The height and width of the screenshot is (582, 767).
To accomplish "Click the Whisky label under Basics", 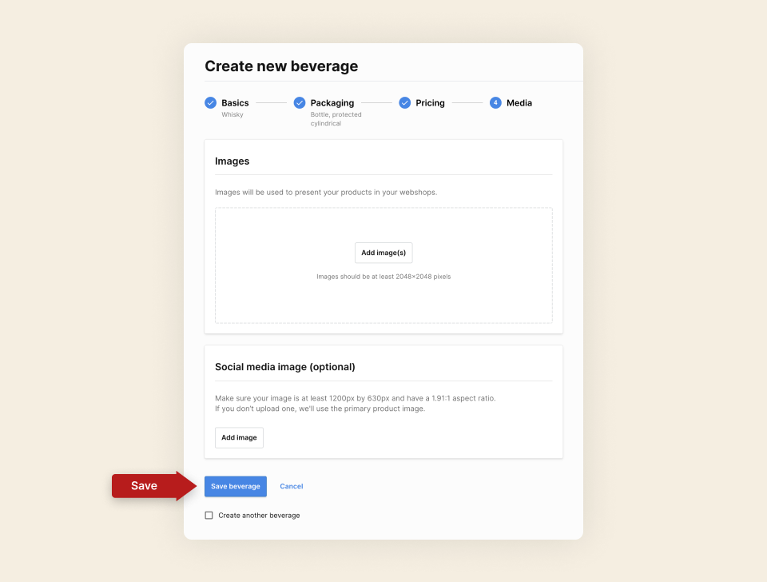I will coord(232,114).
